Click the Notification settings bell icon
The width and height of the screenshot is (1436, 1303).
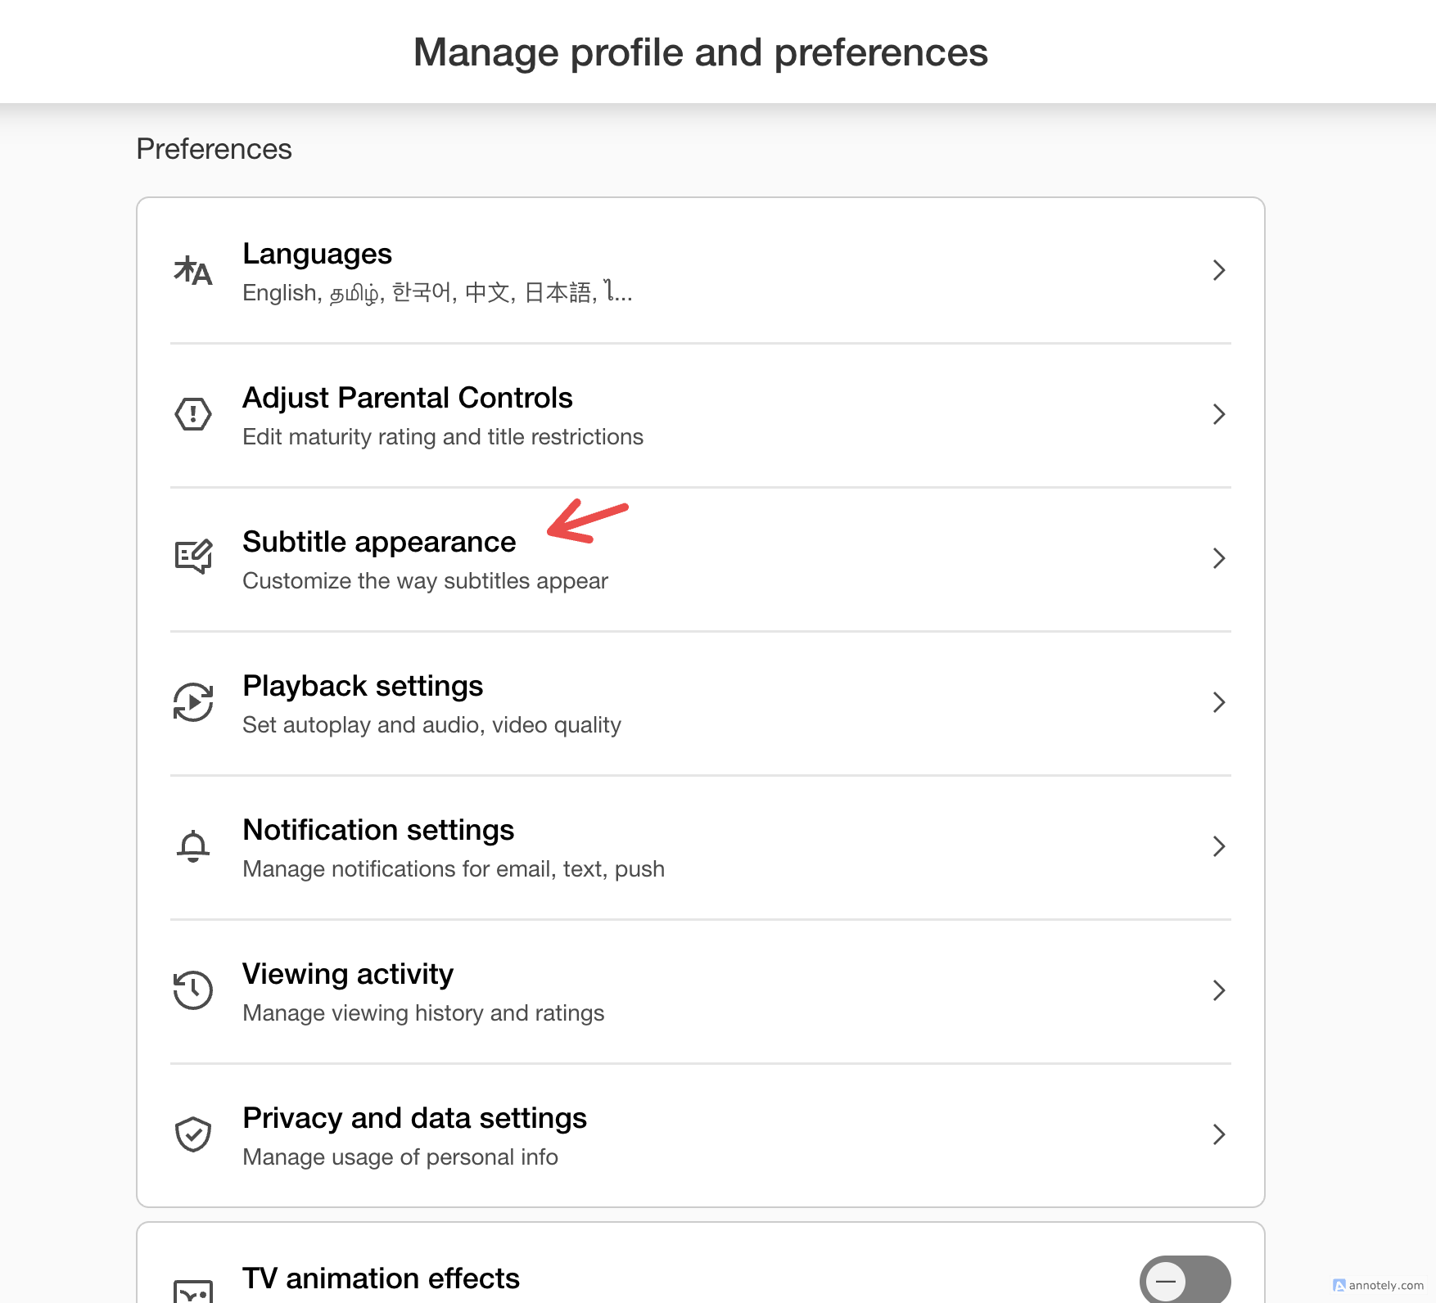[x=193, y=846]
